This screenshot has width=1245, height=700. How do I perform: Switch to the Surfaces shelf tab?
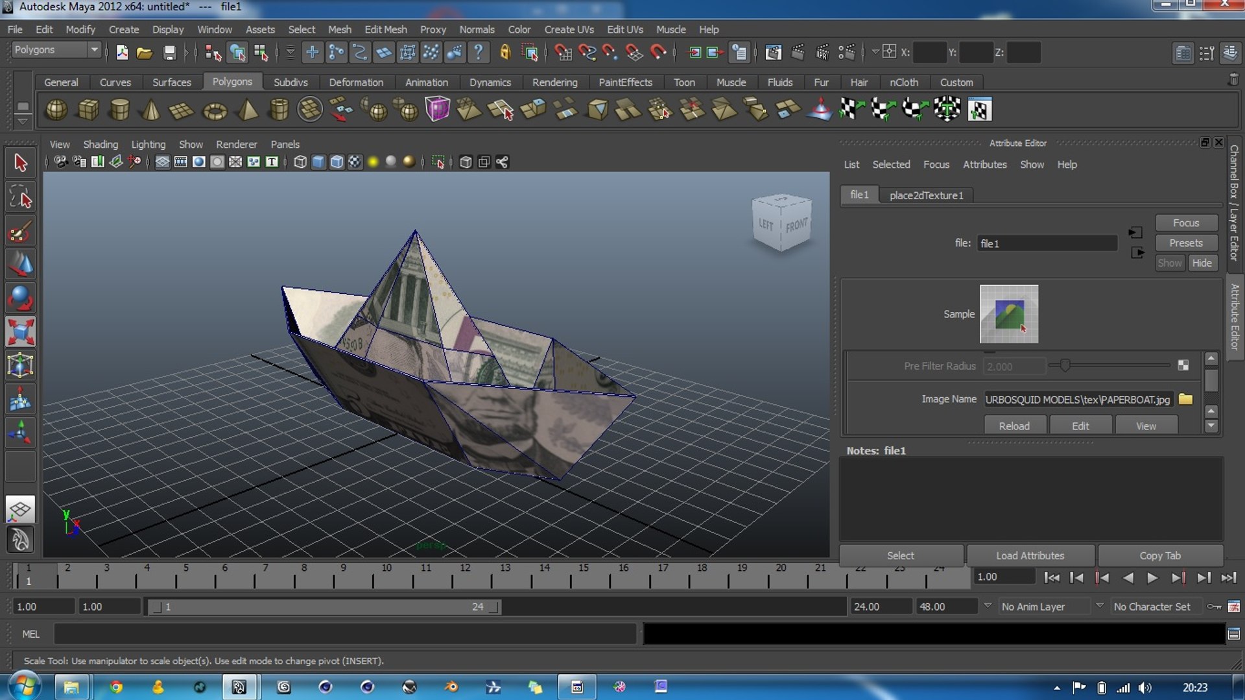(172, 82)
